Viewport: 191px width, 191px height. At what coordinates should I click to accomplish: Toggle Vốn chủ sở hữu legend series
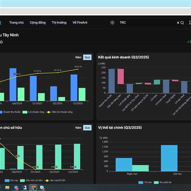pyautogui.click(x=31, y=180)
